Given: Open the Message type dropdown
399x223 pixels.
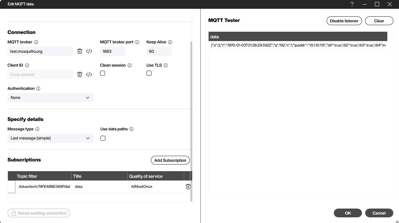Looking at the screenshot, I should coord(51,138).
